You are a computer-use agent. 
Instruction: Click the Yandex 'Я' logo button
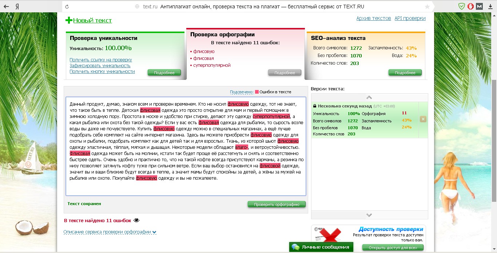click(x=17, y=7)
